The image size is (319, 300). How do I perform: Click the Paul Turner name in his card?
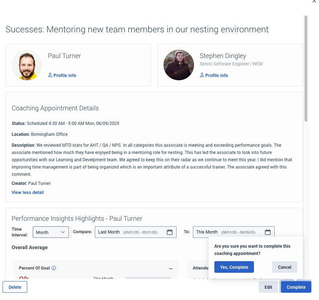point(64,56)
